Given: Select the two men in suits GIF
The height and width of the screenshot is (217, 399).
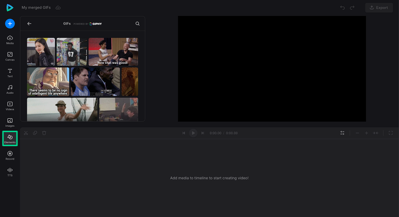Looking at the screenshot, I should 95,82.
